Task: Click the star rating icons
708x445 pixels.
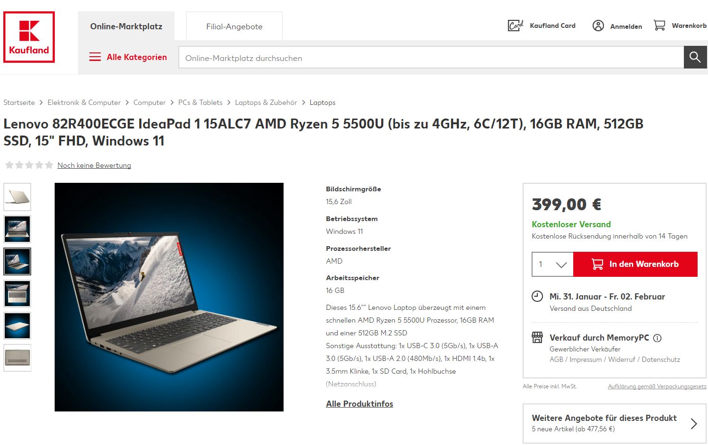Action: pos(29,165)
